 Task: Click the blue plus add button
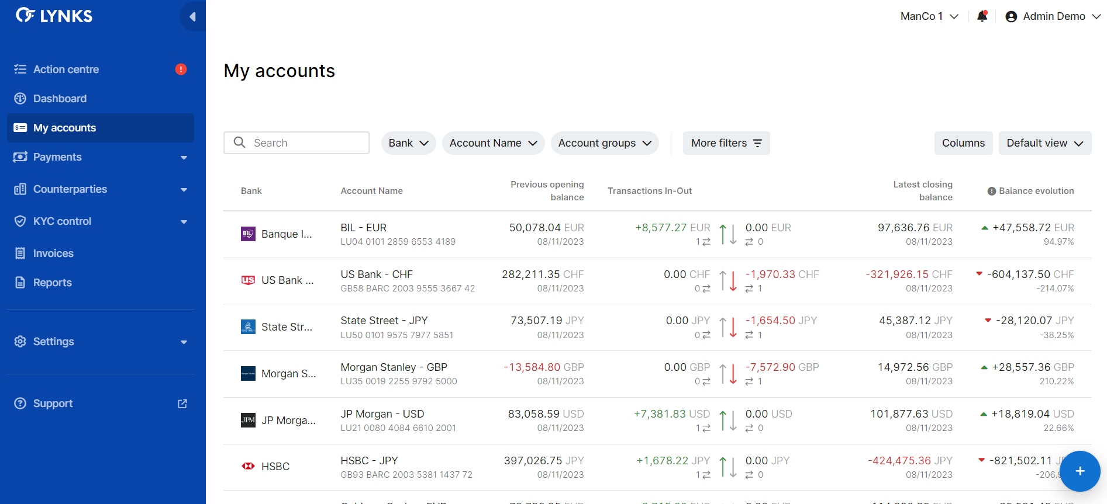(1080, 471)
